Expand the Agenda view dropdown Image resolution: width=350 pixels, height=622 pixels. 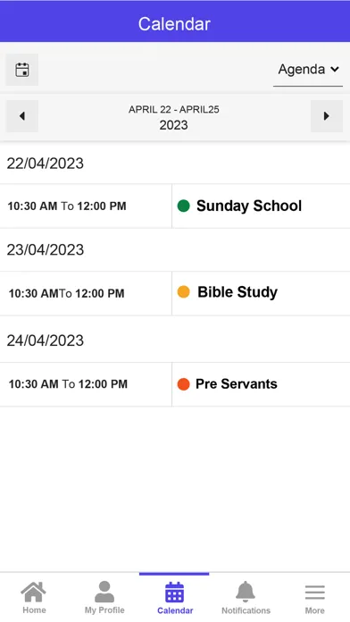308,70
